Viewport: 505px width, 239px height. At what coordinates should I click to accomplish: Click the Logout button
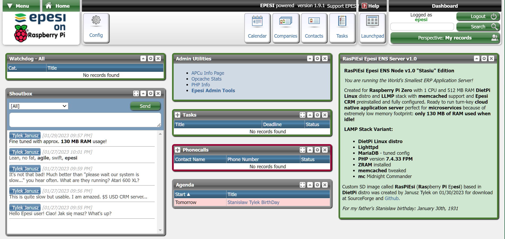coord(478,16)
